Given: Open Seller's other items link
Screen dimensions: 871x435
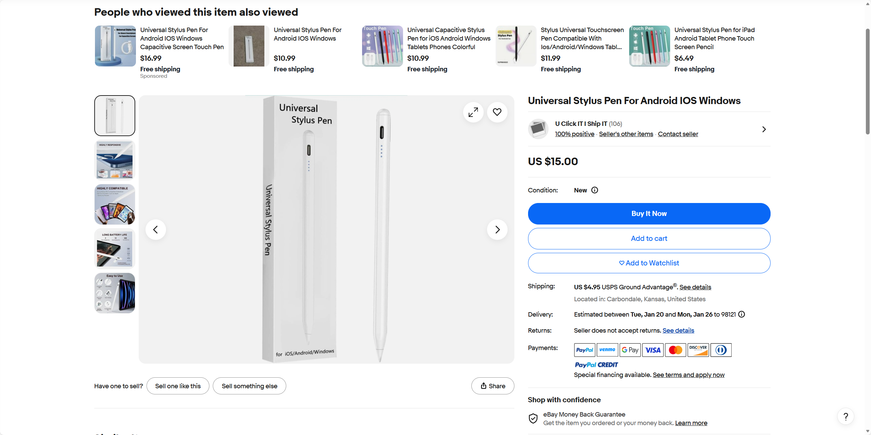Looking at the screenshot, I should [x=626, y=134].
